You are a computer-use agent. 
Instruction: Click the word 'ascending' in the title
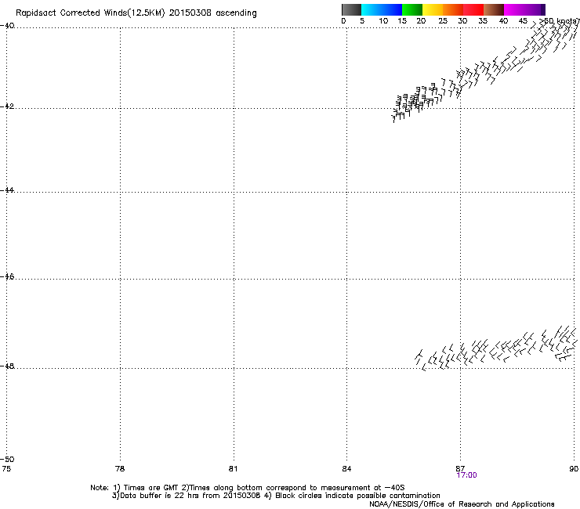pos(236,13)
